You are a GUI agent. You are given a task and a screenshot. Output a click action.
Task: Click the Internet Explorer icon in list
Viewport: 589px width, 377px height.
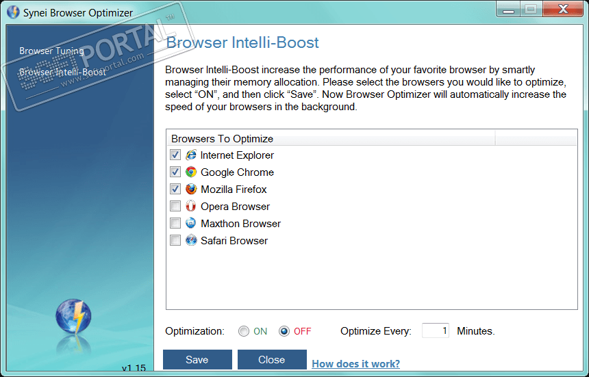click(191, 155)
